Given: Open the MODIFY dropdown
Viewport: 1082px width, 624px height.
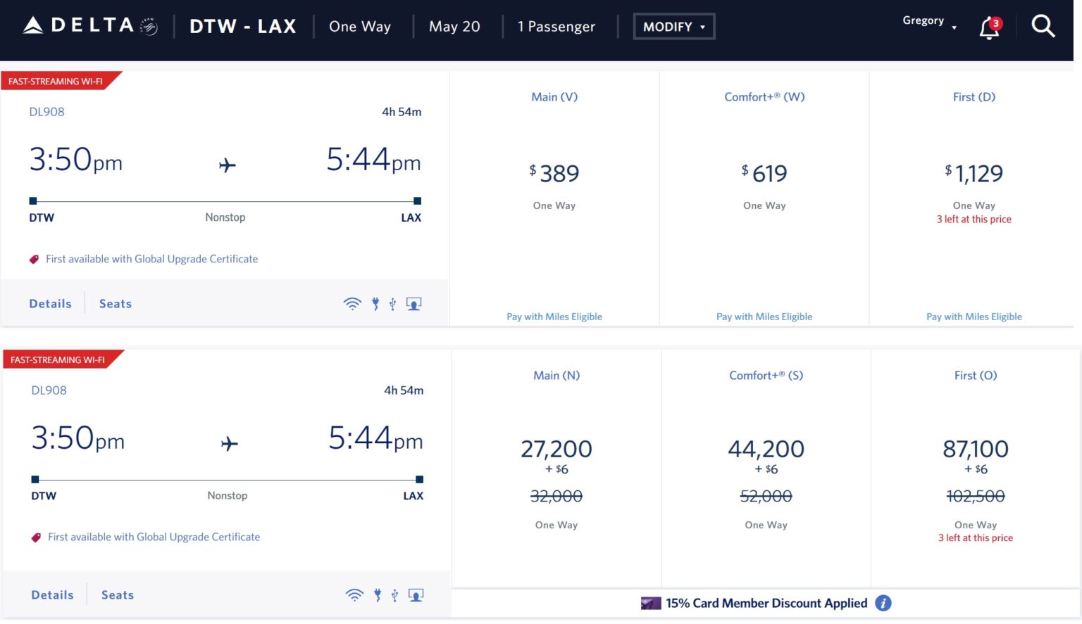Looking at the screenshot, I should pyautogui.click(x=673, y=26).
